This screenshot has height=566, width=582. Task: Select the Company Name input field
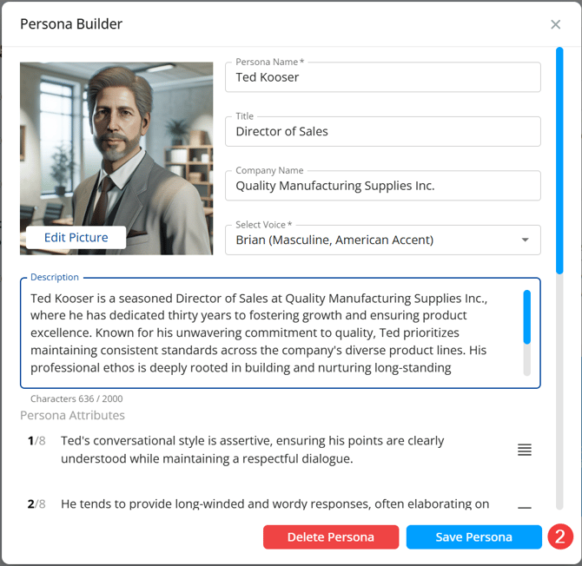click(x=382, y=186)
